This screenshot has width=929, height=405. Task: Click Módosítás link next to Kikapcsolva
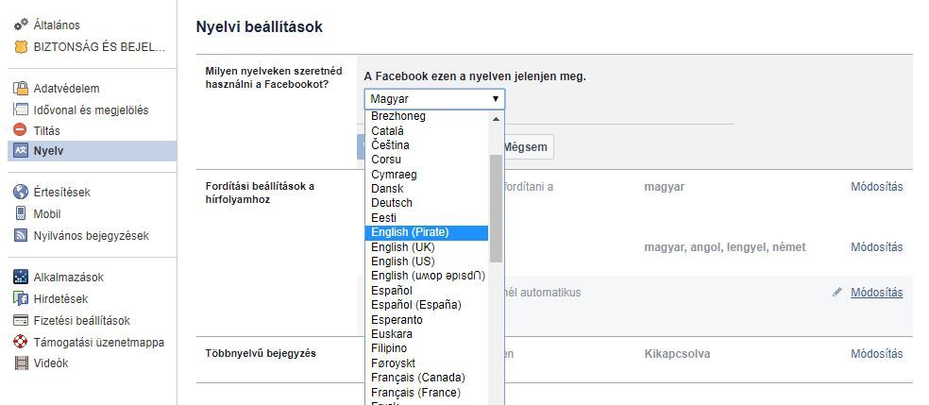click(x=876, y=354)
